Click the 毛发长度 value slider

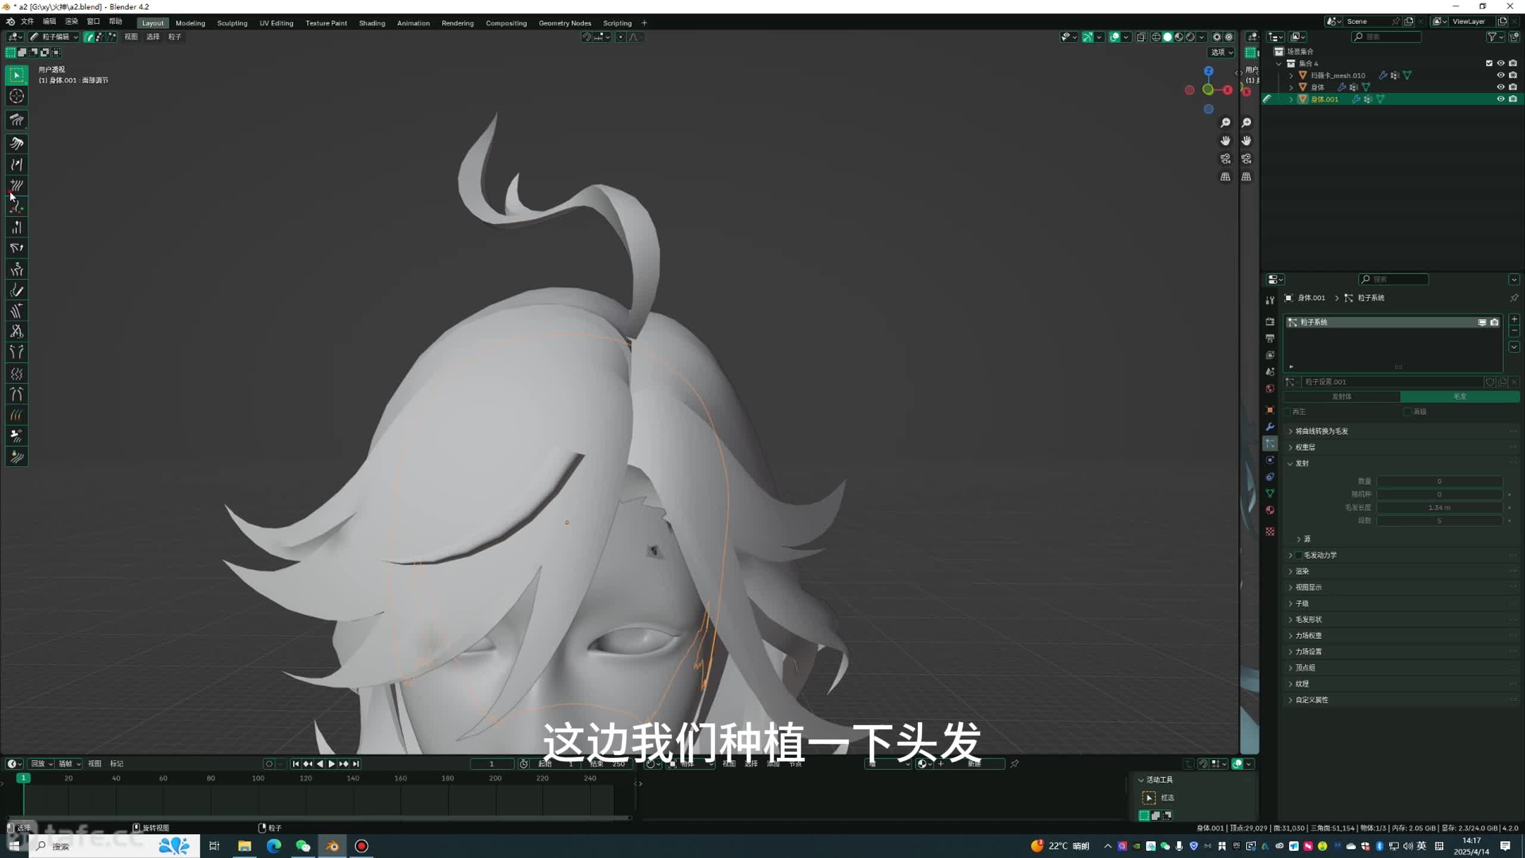pyautogui.click(x=1439, y=508)
